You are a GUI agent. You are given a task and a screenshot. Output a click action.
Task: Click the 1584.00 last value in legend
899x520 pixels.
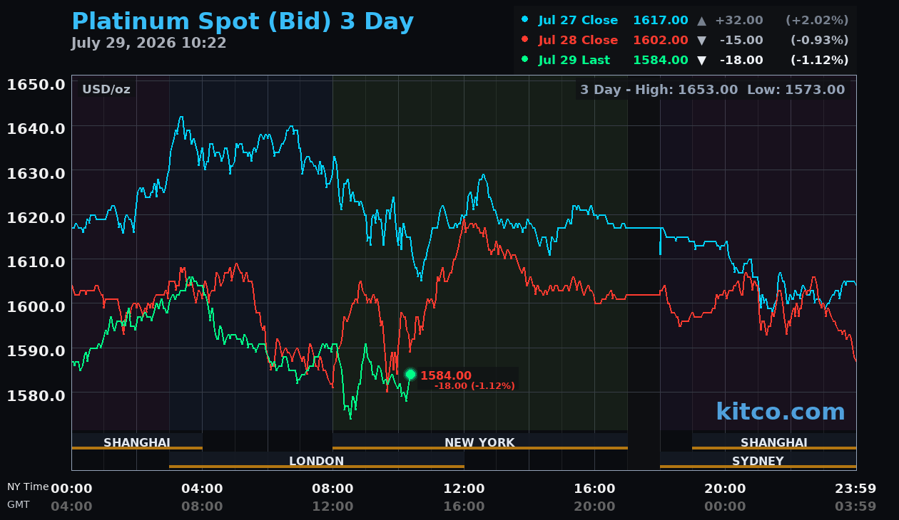point(661,61)
